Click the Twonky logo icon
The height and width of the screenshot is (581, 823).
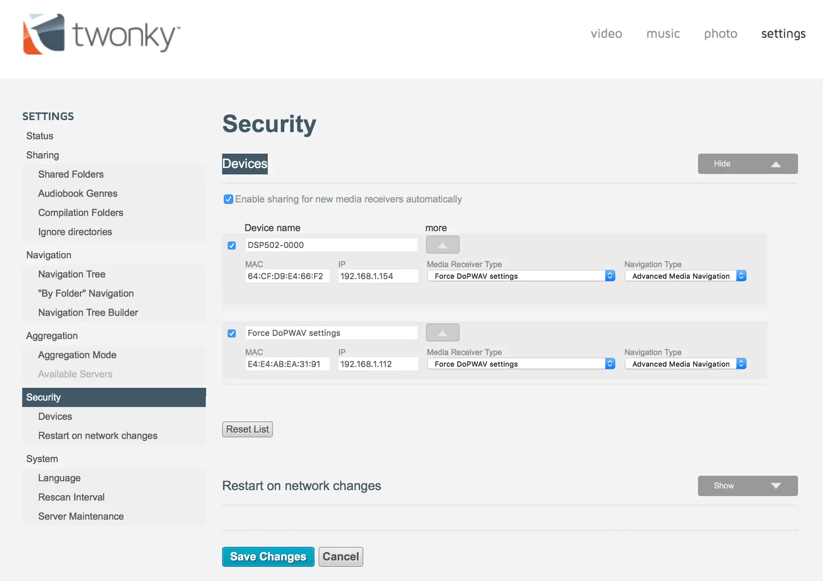coord(44,34)
